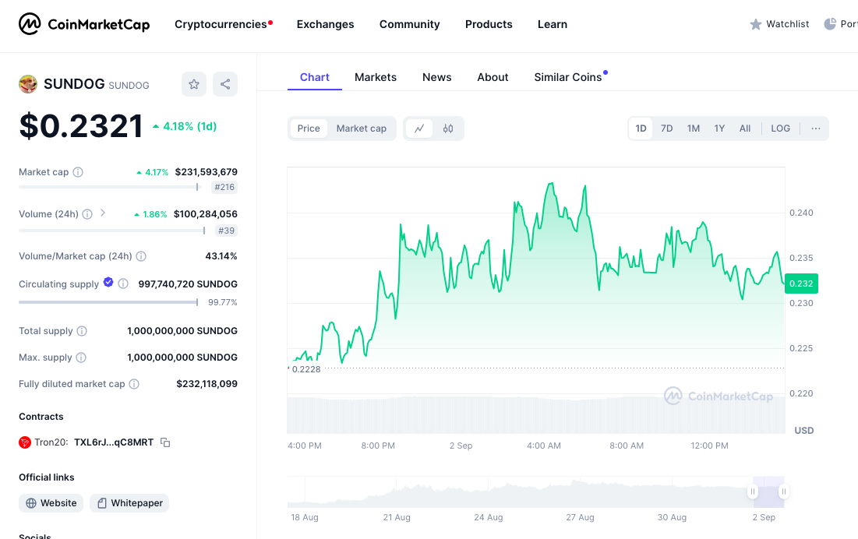Open the SUNDOG Website link

(51, 503)
